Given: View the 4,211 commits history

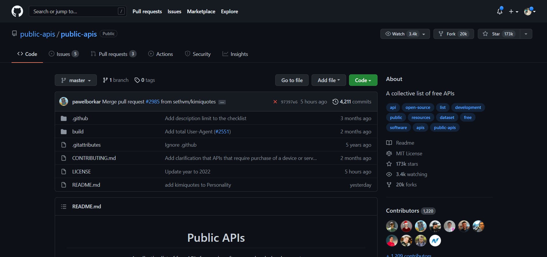Looking at the screenshot, I should (x=352, y=102).
